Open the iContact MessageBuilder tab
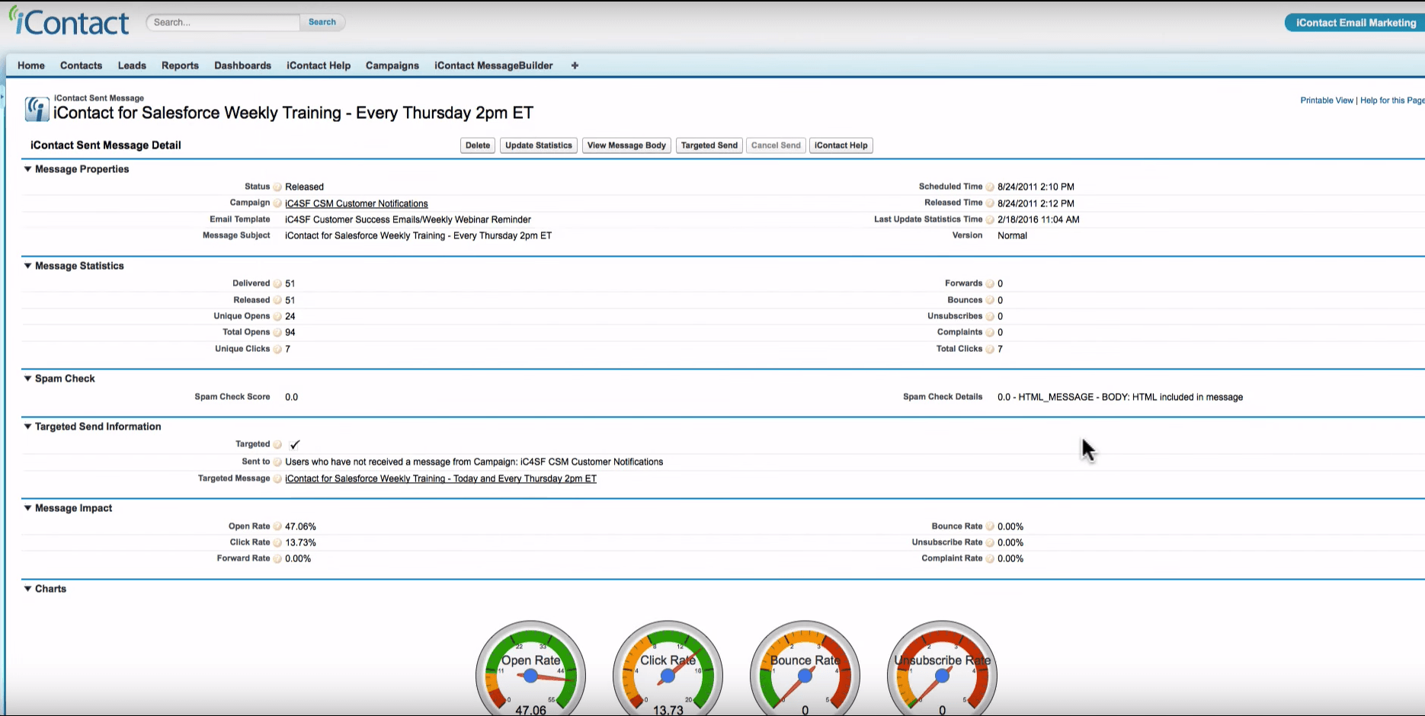 coord(494,66)
